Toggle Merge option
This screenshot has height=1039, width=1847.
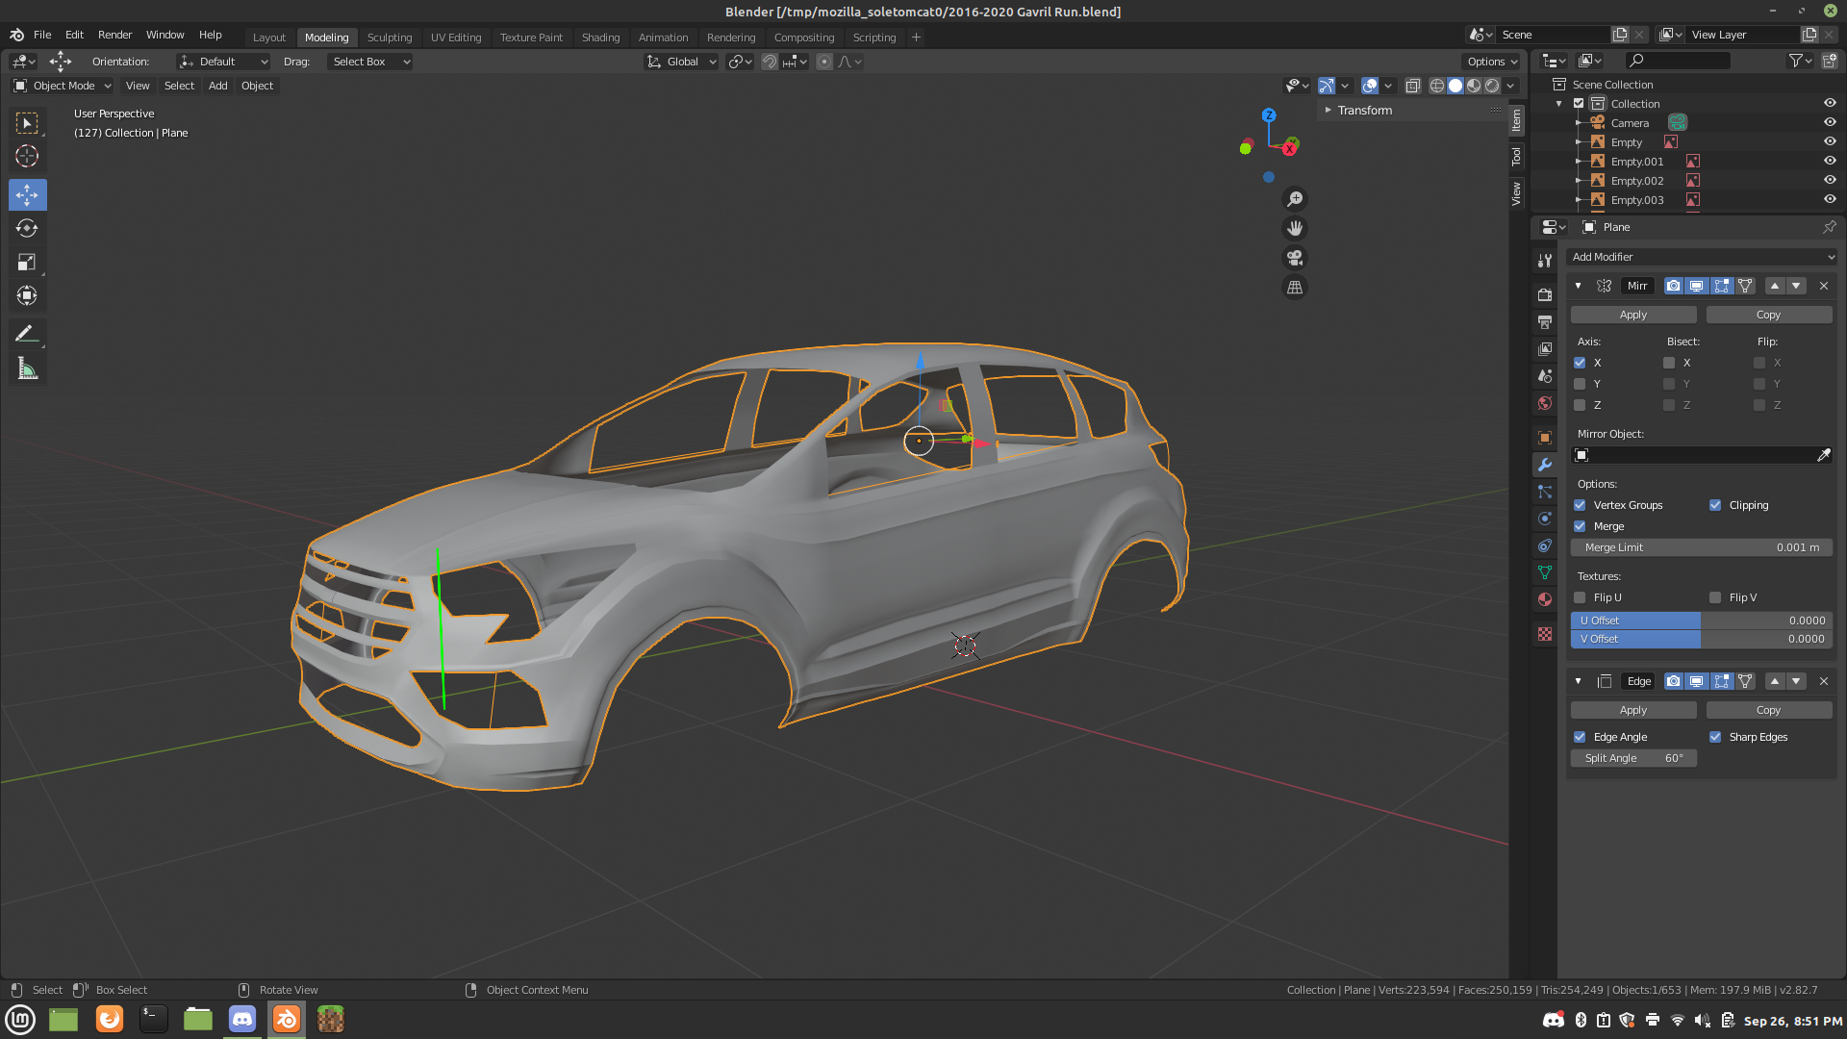(1580, 526)
